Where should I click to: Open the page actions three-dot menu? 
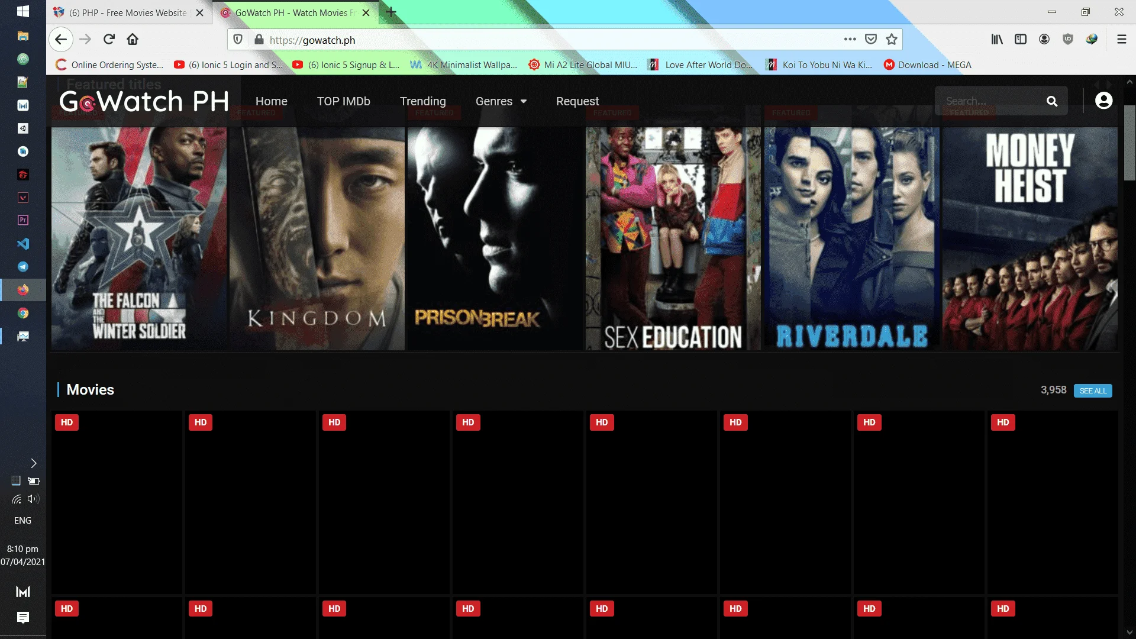coord(850,39)
